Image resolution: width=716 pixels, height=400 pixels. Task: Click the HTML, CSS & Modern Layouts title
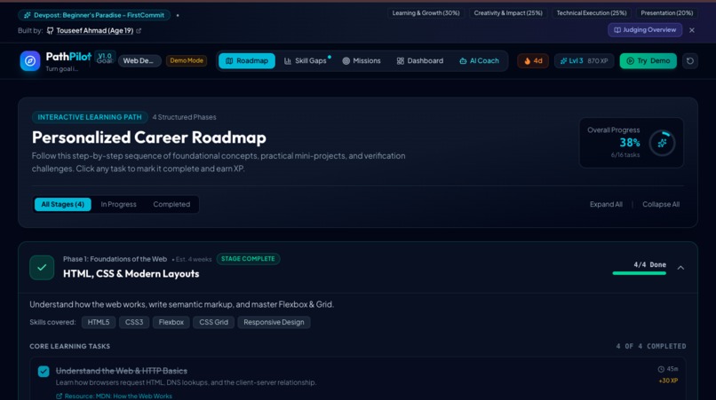click(131, 274)
